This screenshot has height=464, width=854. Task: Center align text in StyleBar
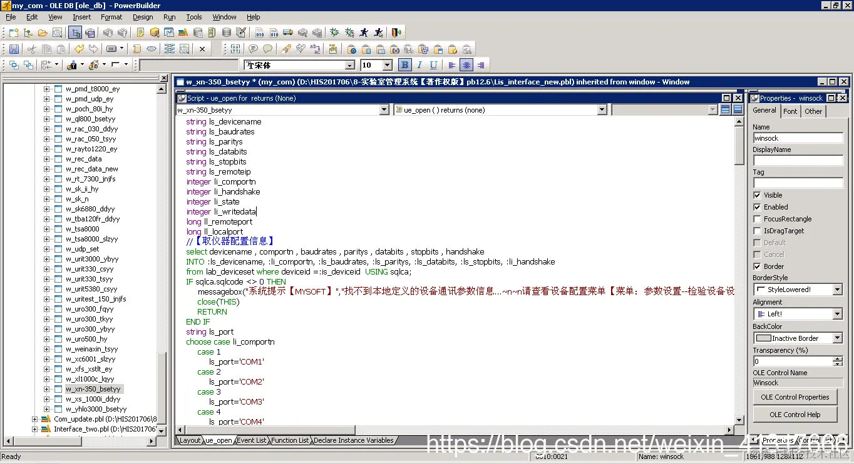[466, 65]
